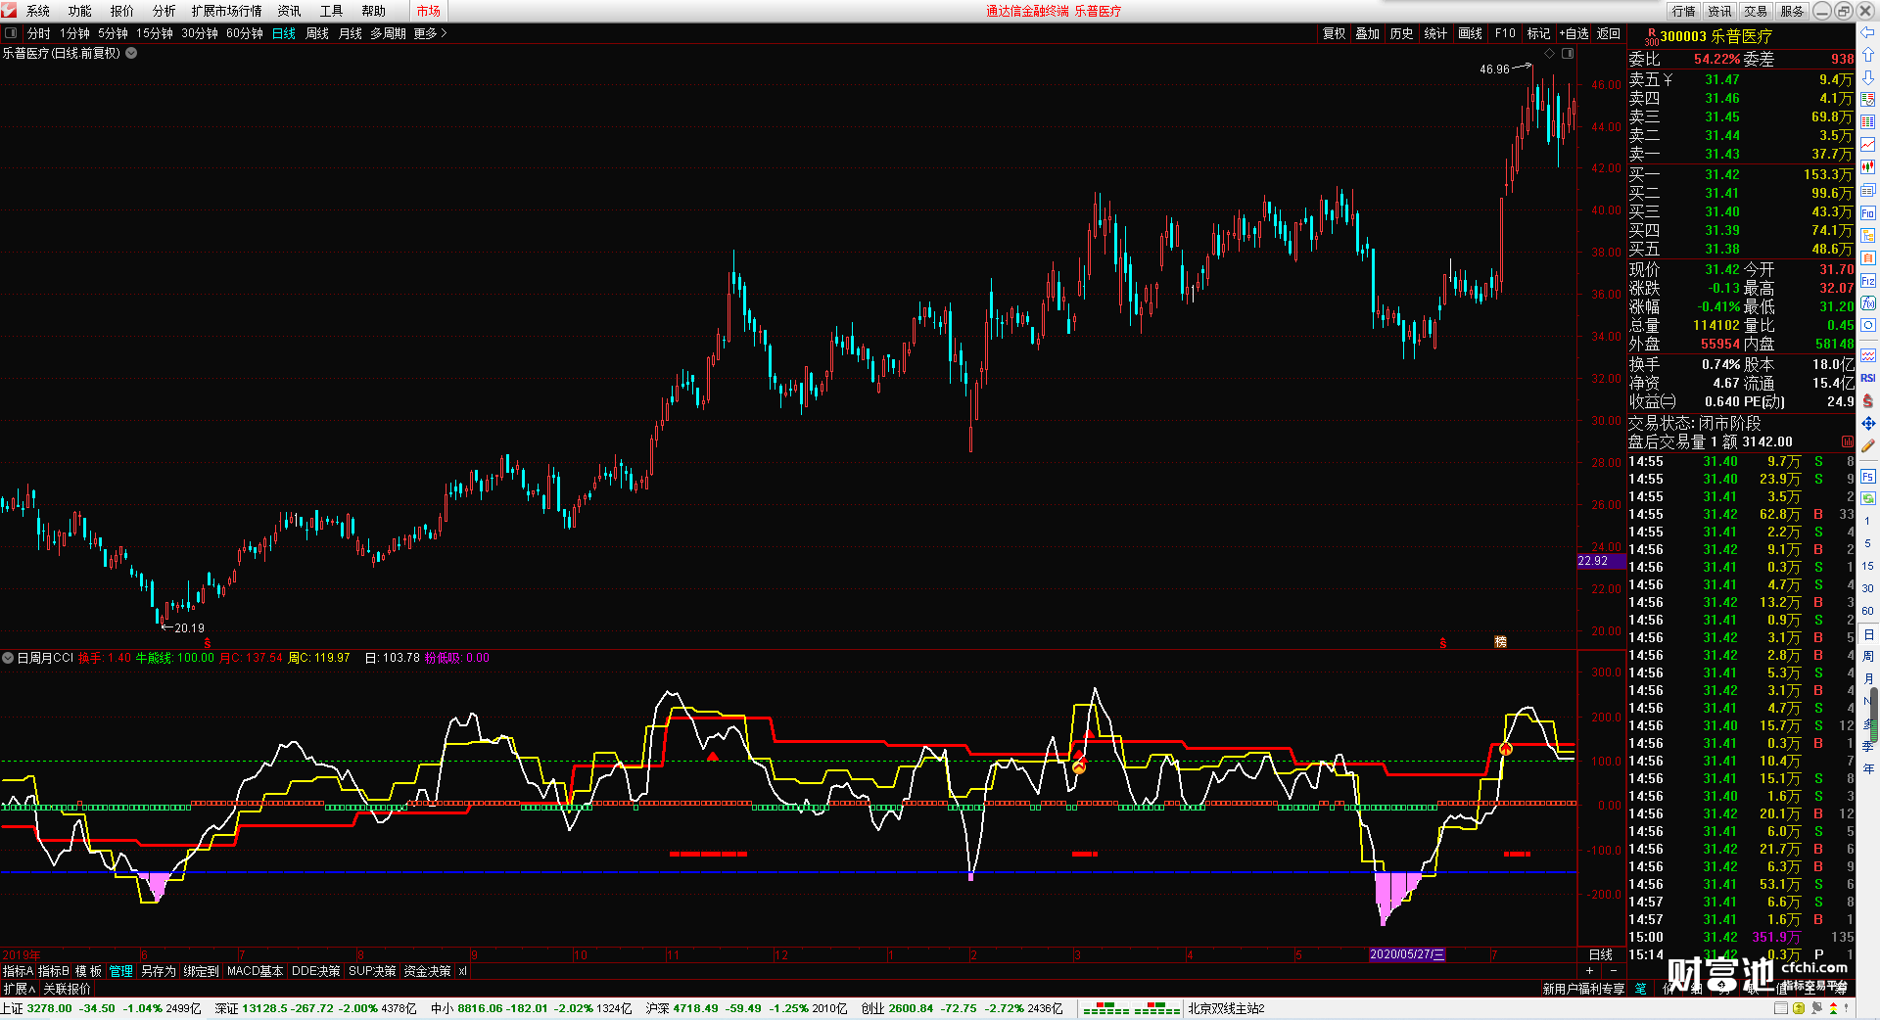Open the 功能 menu

[80, 11]
